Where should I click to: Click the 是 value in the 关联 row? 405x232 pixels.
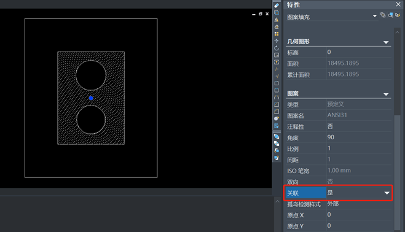pos(330,193)
